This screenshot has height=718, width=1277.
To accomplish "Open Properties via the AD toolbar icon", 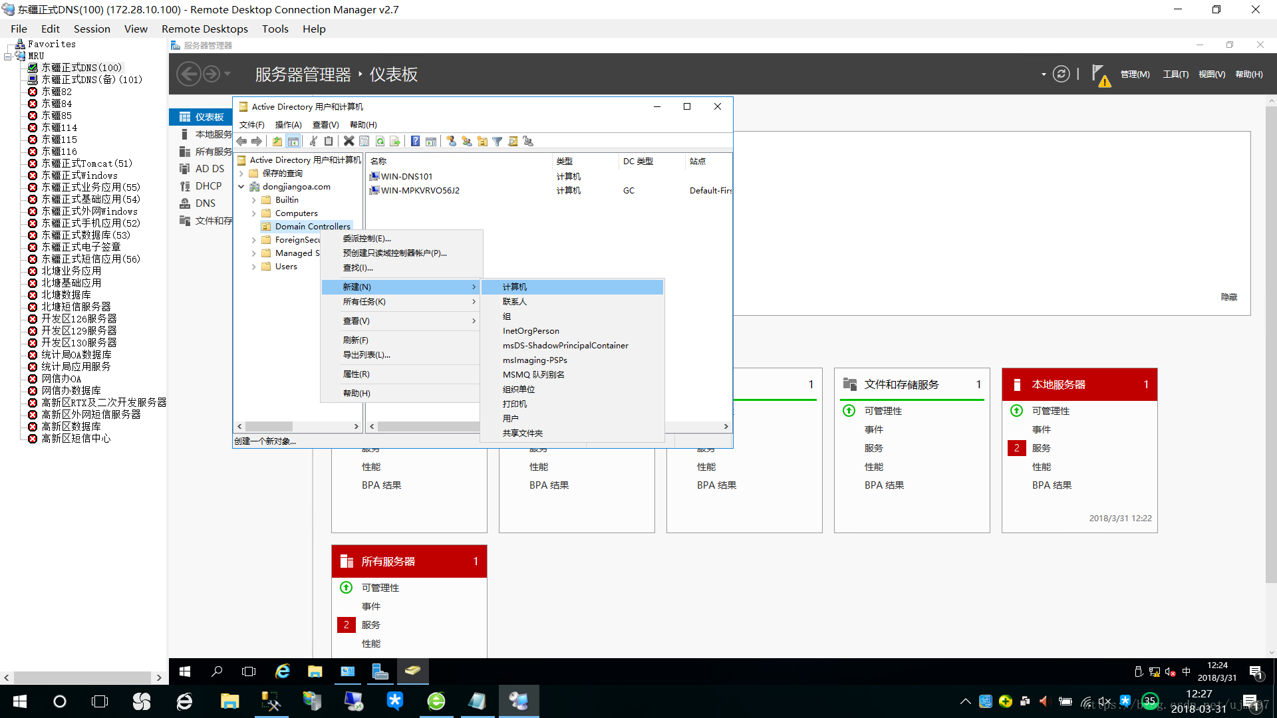I will pyautogui.click(x=364, y=141).
